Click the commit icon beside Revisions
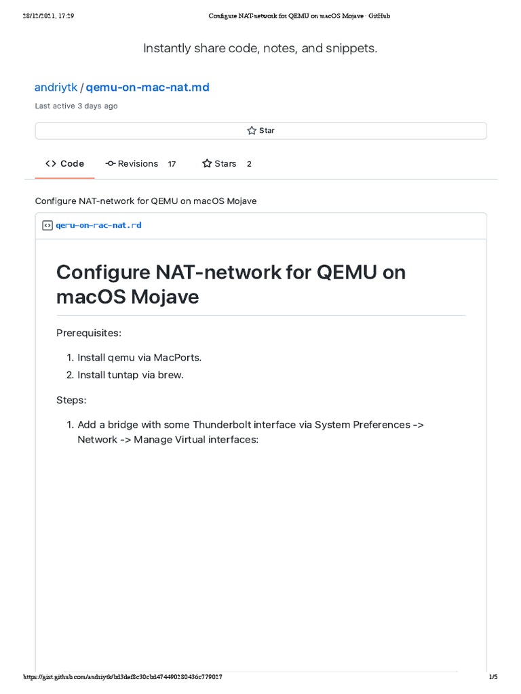 [x=111, y=163]
